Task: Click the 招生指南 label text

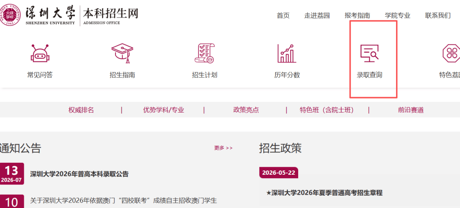Action: pos(122,75)
